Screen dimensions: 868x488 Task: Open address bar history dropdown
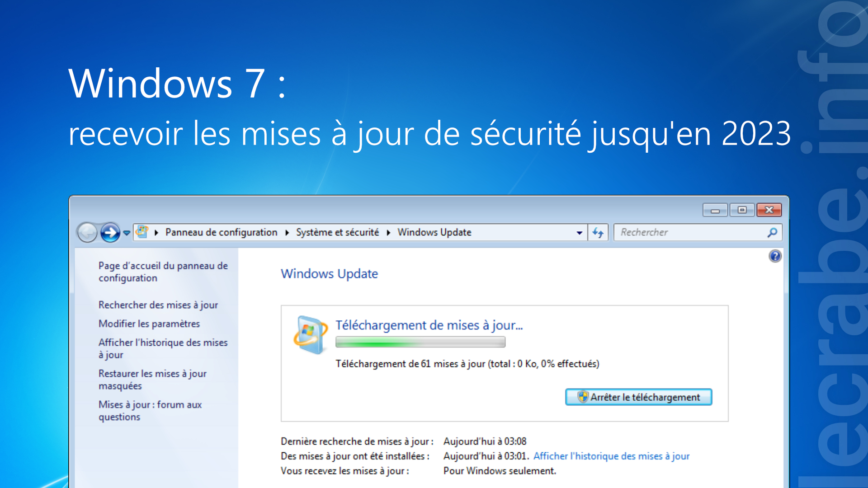click(579, 233)
